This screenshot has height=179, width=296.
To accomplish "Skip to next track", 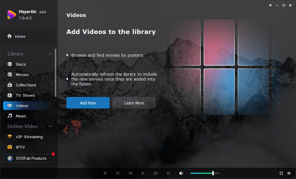I will [x=168, y=173].
